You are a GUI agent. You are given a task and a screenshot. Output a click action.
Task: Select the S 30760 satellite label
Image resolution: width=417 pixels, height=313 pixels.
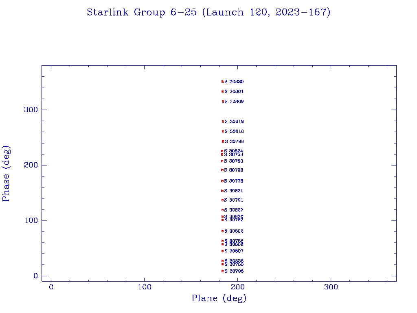tap(233, 161)
